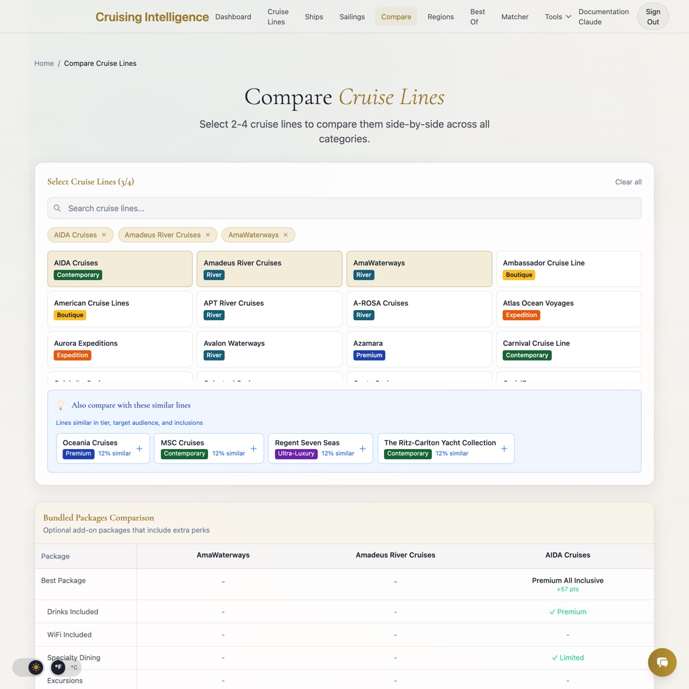This screenshot has height=689, width=689.
Task: Click the Amadeus River Cruises column header
Action: pyautogui.click(x=395, y=555)
